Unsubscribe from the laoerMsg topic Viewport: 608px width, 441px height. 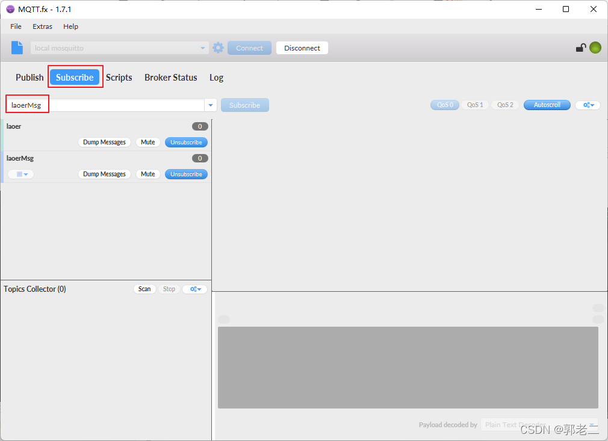pyautogui.click(x=186, y=174)
